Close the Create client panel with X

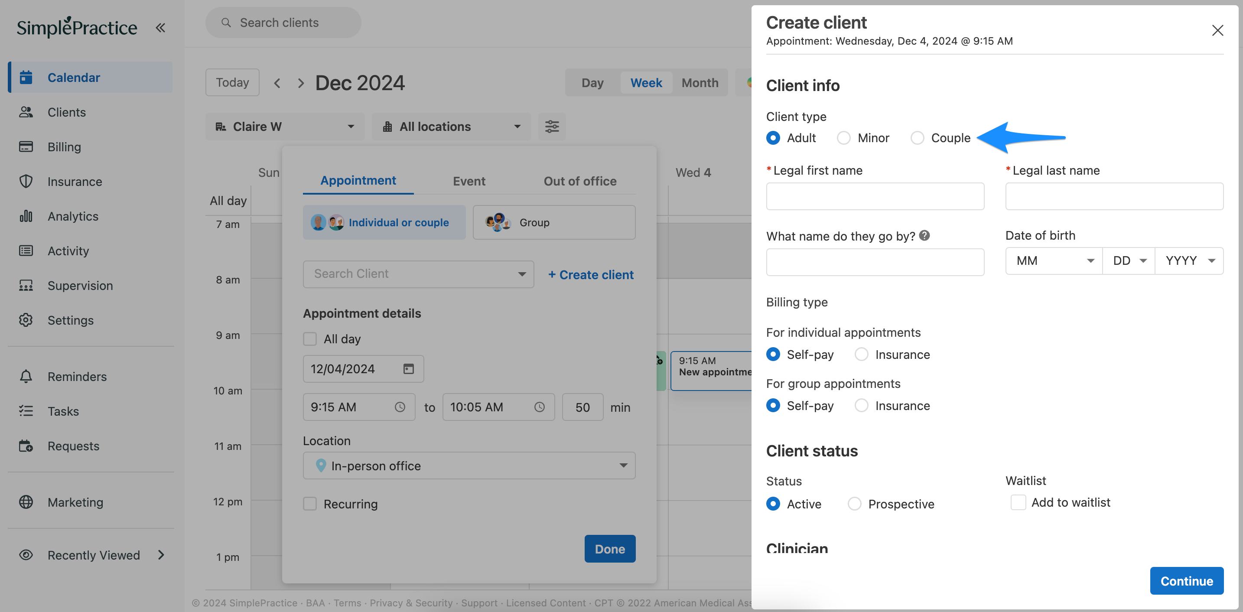pyautogui.click(x=1217, y=30)
